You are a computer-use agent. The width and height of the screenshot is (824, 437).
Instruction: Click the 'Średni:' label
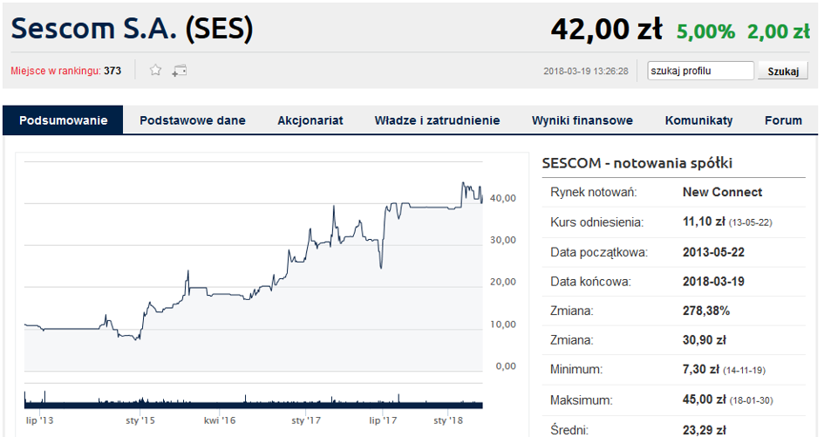click(569, 430)
